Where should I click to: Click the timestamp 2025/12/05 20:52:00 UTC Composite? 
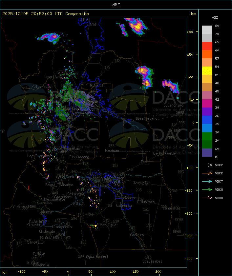[x=46, y=14]
